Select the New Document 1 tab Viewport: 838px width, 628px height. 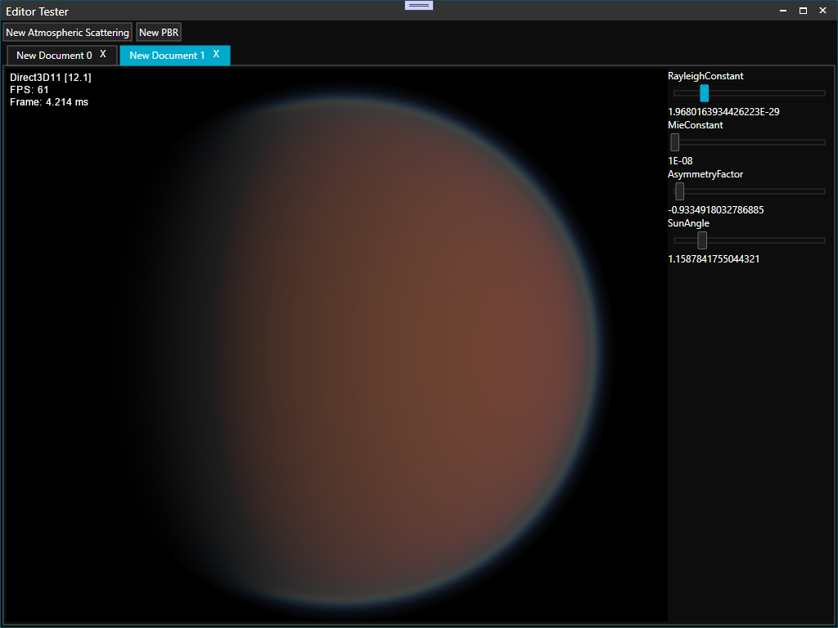click(167, 56)
